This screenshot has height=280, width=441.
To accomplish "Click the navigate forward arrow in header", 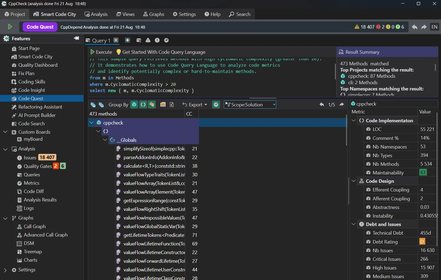I will pos(424,27).
